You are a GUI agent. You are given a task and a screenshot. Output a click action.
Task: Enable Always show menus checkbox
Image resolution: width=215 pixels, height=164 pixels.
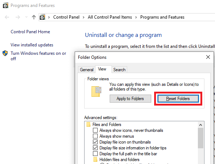[x=95, y=136]
